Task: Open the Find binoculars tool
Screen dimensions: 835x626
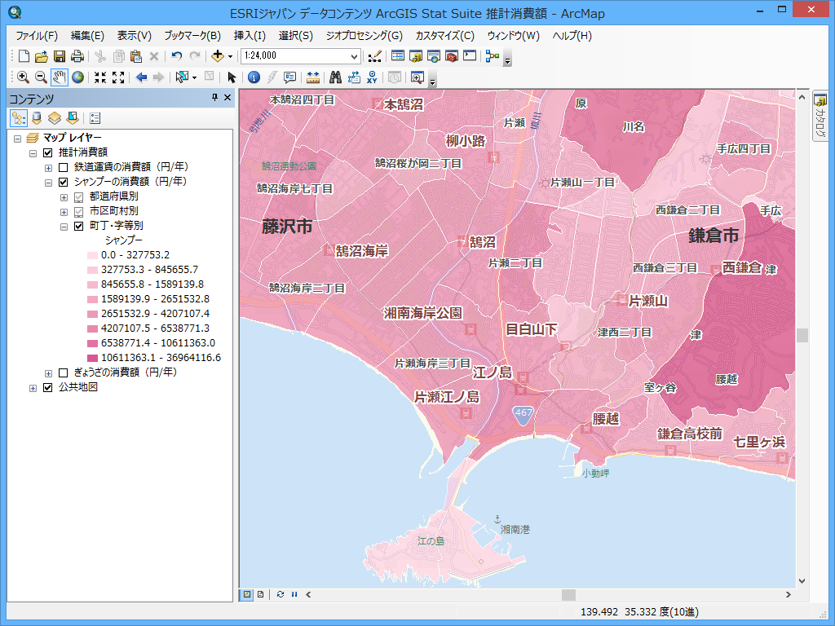Action: click(335, 77)
